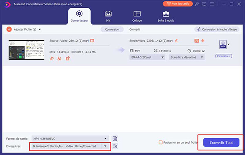Select the Converti sub-tab

[135, 29]
